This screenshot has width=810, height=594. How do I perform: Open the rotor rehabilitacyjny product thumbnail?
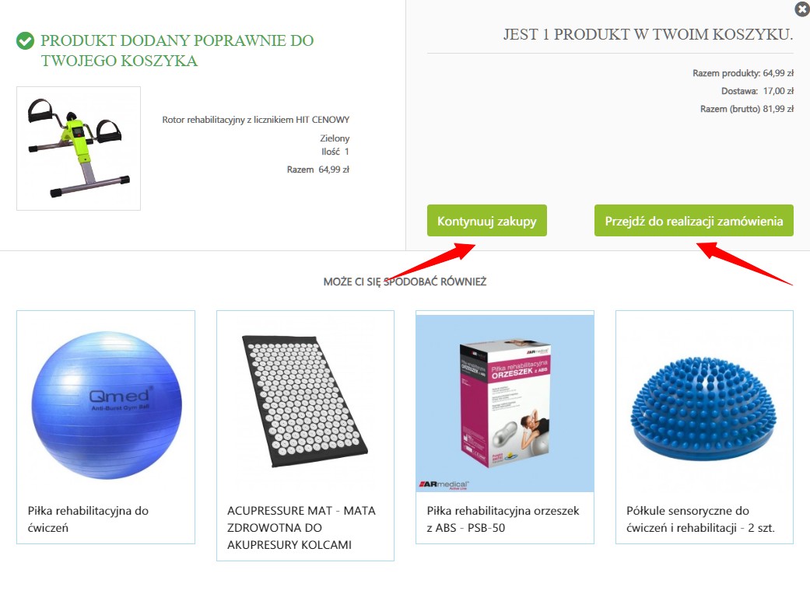[x=79, y=148]
